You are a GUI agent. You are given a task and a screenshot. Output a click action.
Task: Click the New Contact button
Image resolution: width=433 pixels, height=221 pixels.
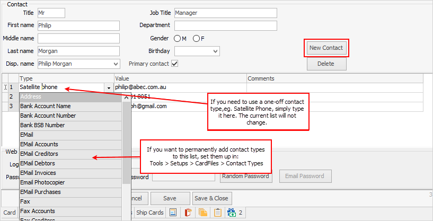pyautogui.click(x=326, y=48)
